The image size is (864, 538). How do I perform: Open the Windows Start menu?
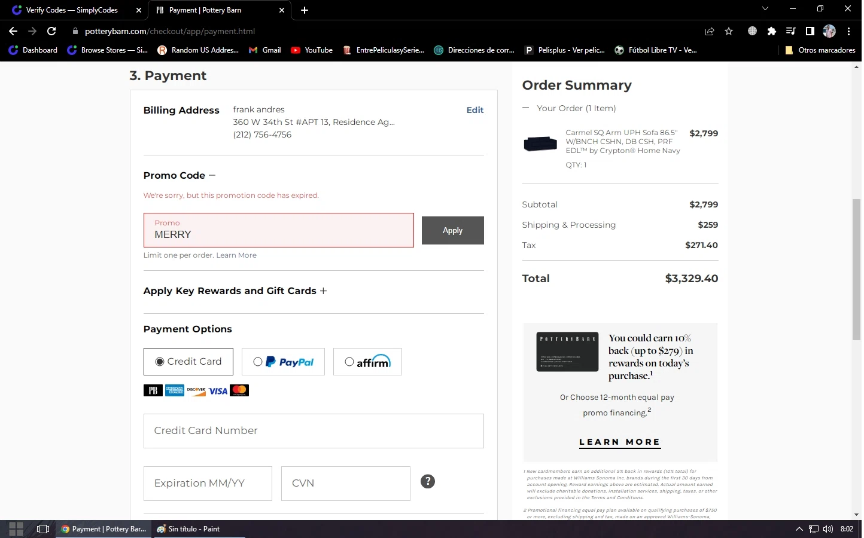point(16,529)
